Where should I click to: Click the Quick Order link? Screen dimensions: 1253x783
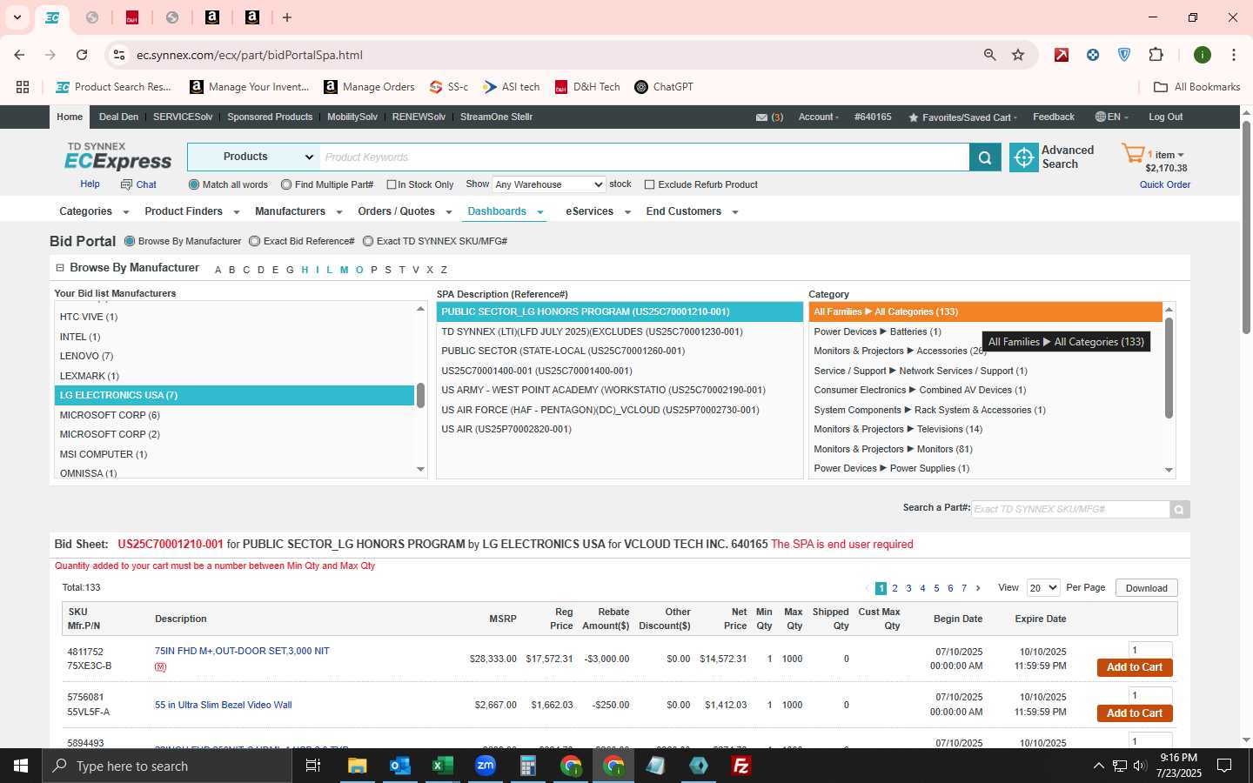click(1165, 184)
